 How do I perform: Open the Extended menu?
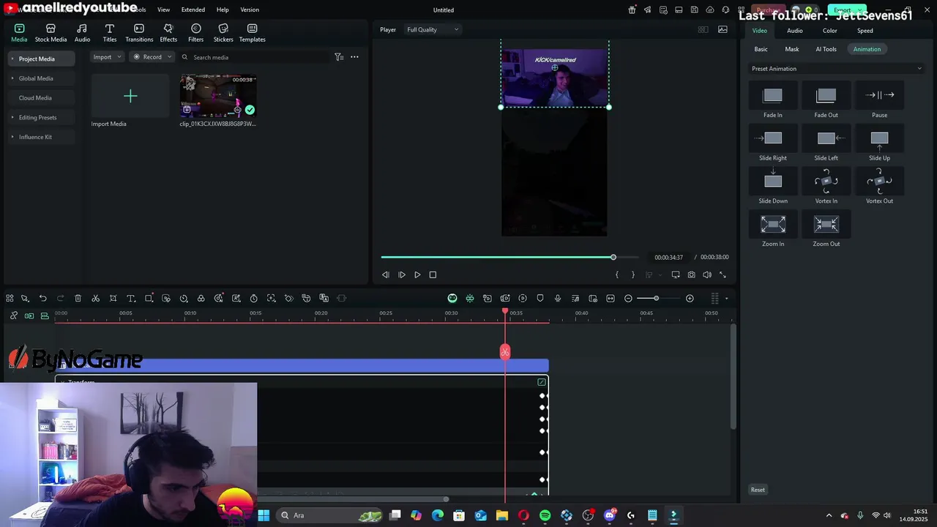click(x=193, y=10)
